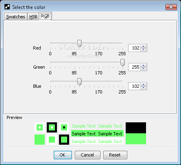Click the Red slider thumb

point(79,43)
